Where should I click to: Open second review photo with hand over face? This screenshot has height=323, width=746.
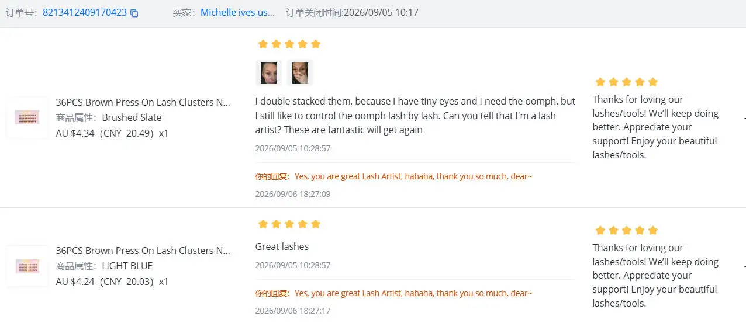click(x=300, y=73)
